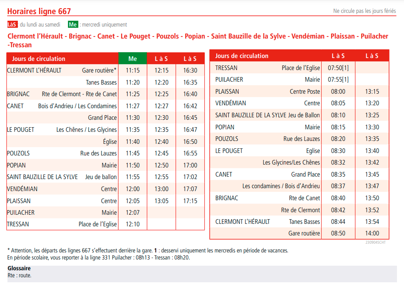The width and height of the screenshot is (404, 303).
Task: Click green 'Me' column header in table
Action: point(133,59)
